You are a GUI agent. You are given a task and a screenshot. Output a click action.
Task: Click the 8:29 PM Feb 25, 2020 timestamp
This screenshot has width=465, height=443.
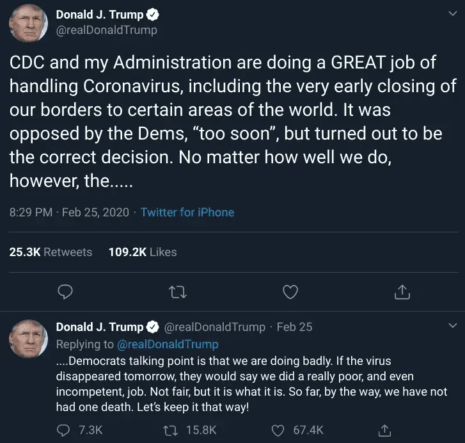coord(69,212)
